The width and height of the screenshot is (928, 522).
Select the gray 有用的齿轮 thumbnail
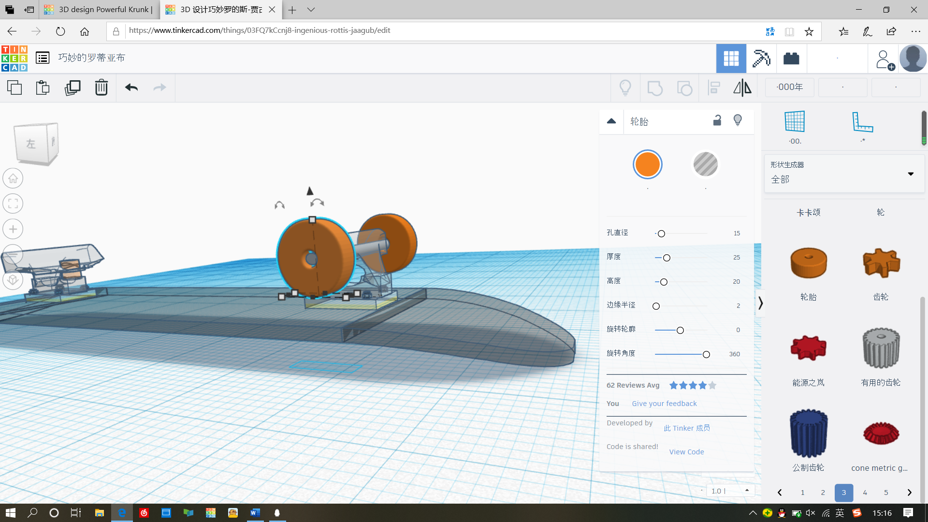881,348
